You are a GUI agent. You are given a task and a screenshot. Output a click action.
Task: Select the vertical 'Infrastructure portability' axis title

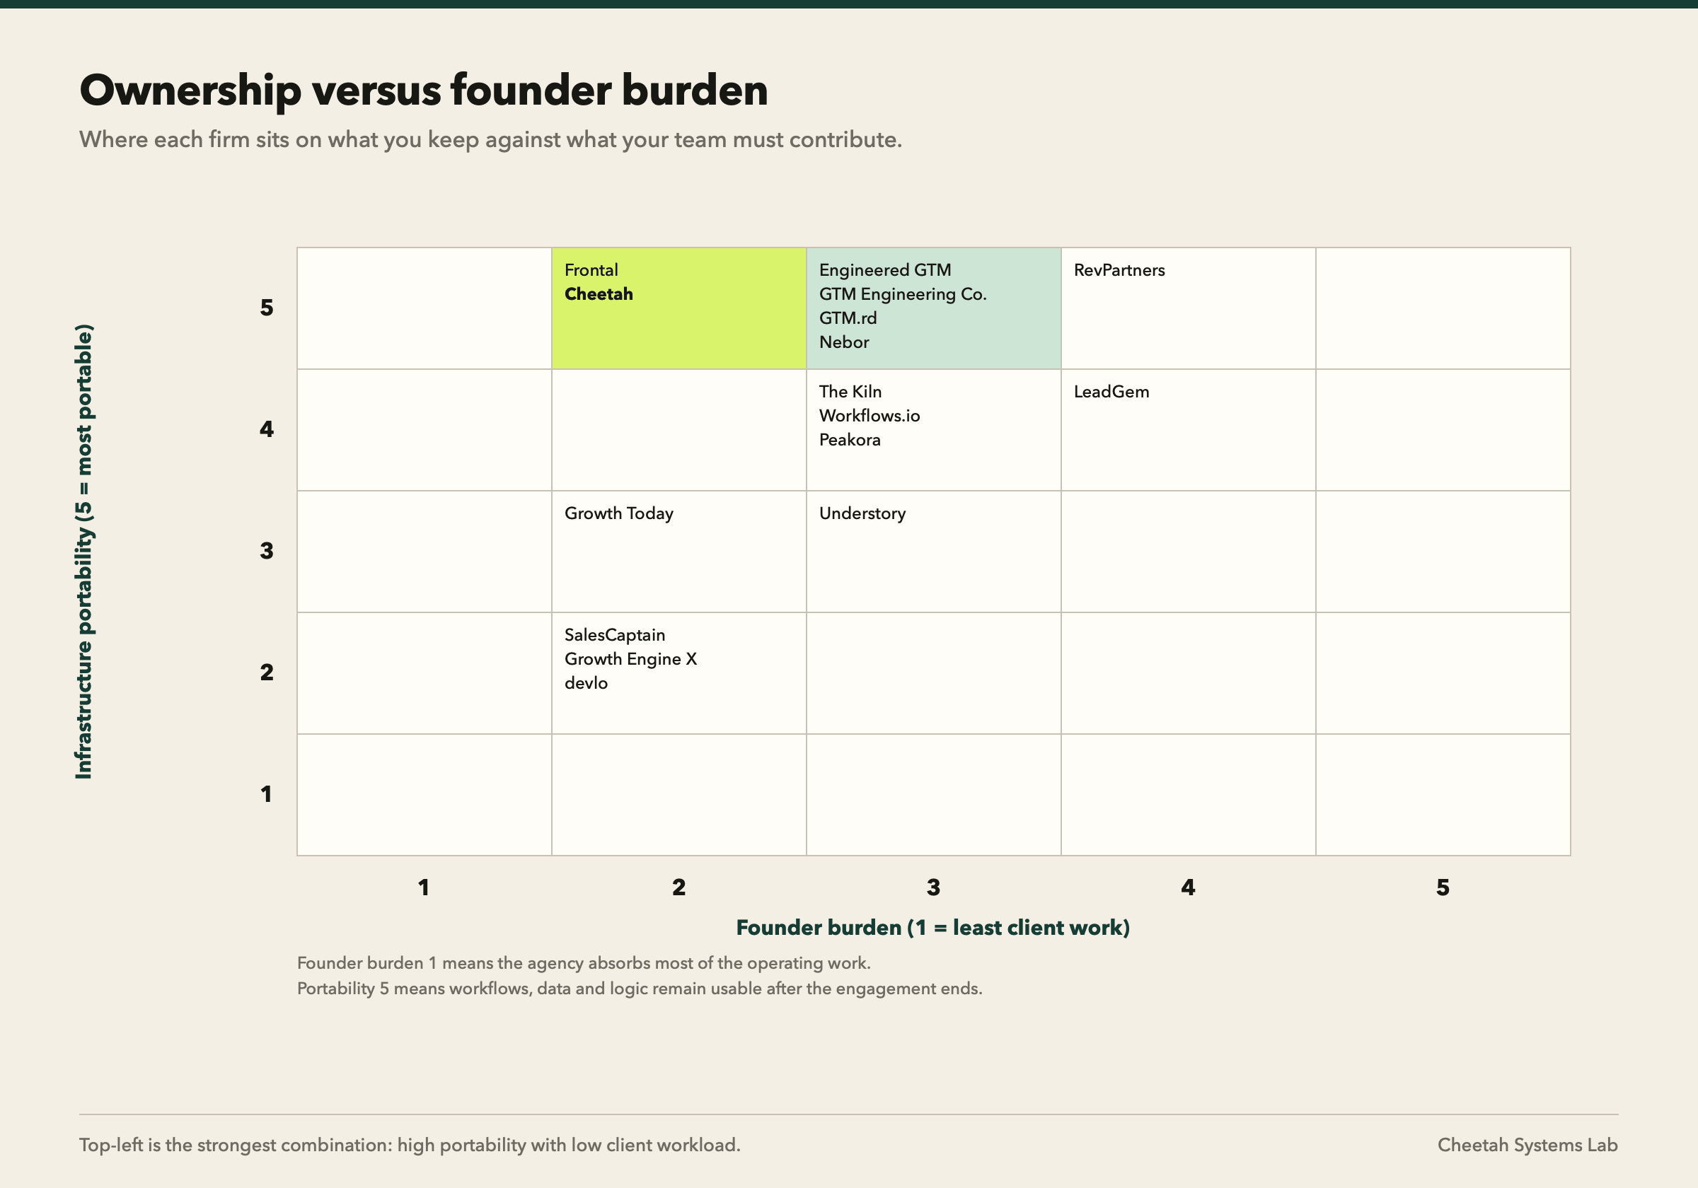point(83,552)
